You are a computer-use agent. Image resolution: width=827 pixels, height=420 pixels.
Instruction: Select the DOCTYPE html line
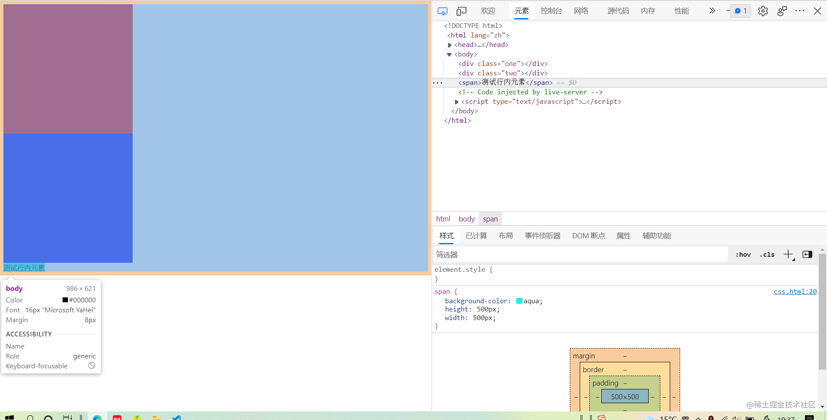point(473,26)
